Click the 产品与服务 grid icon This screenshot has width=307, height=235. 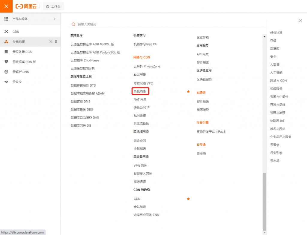6,19
